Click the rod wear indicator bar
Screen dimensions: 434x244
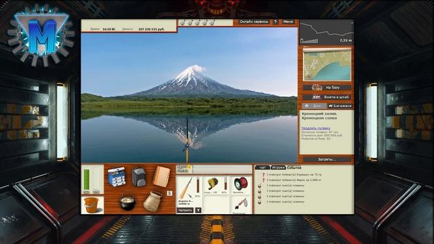[197, 186]
